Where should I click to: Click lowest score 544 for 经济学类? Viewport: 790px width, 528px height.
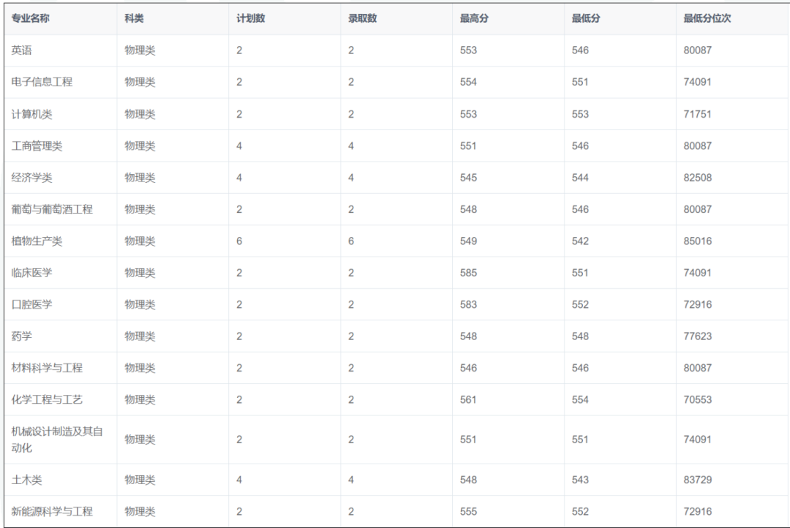[x=580, y=178]
